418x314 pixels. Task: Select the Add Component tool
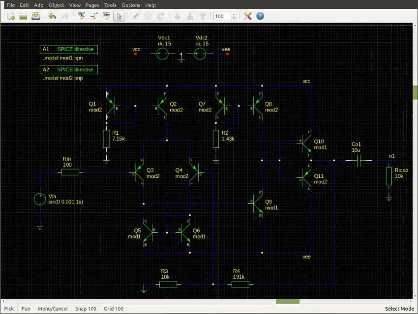(82, 16)
